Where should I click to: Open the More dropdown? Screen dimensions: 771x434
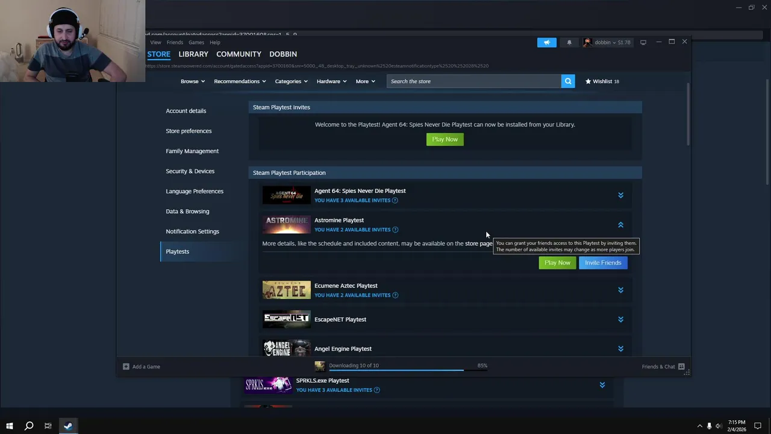(365, 81)
